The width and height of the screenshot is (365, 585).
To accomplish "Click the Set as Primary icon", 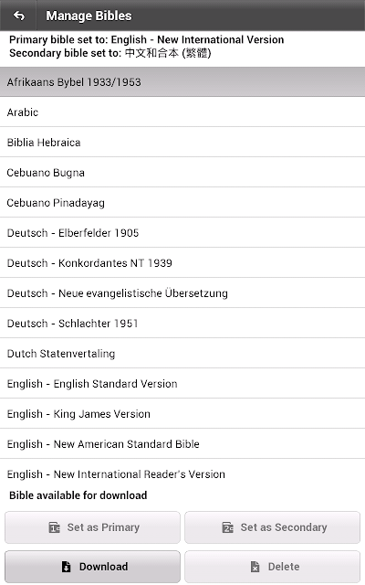I will tap(55, 527).
